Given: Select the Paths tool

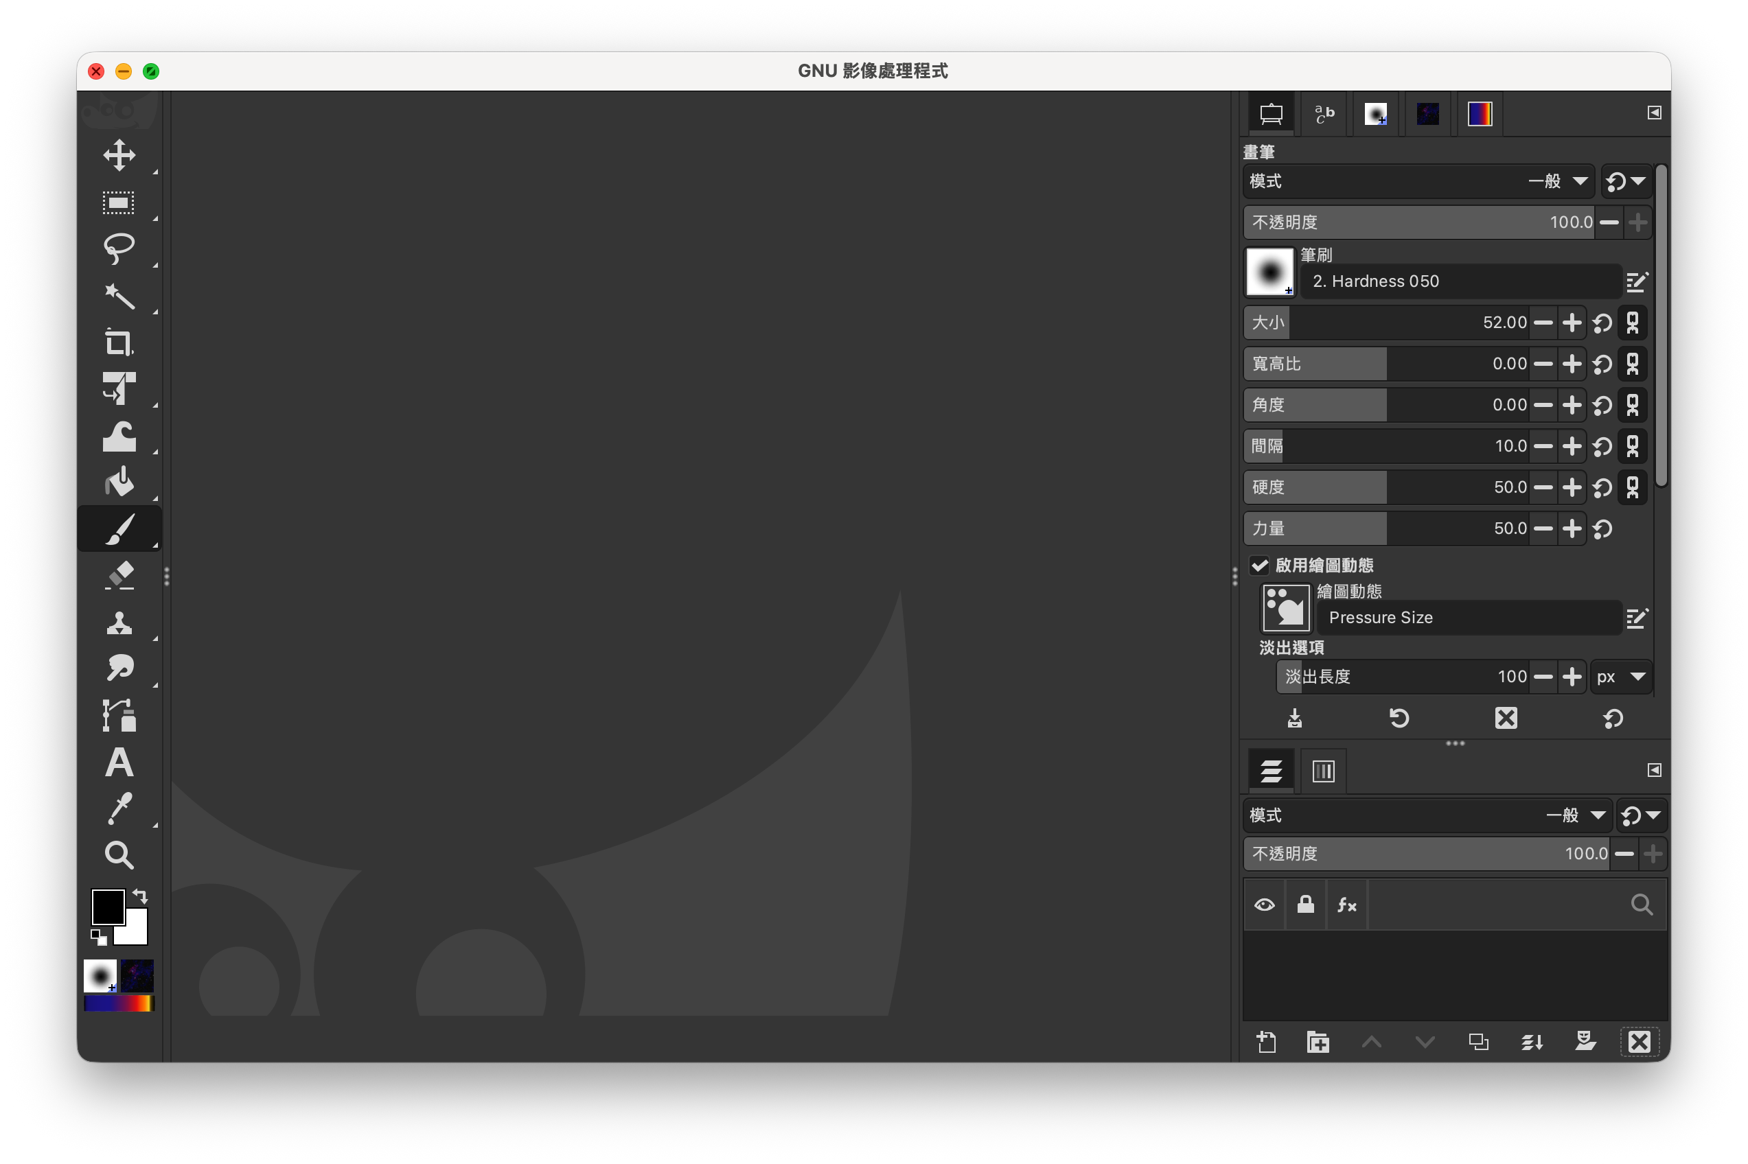Looking at the screenshot, I should coord(119,716).
